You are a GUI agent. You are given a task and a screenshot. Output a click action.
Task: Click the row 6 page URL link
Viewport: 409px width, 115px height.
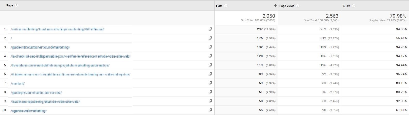(x=70, y=74)
